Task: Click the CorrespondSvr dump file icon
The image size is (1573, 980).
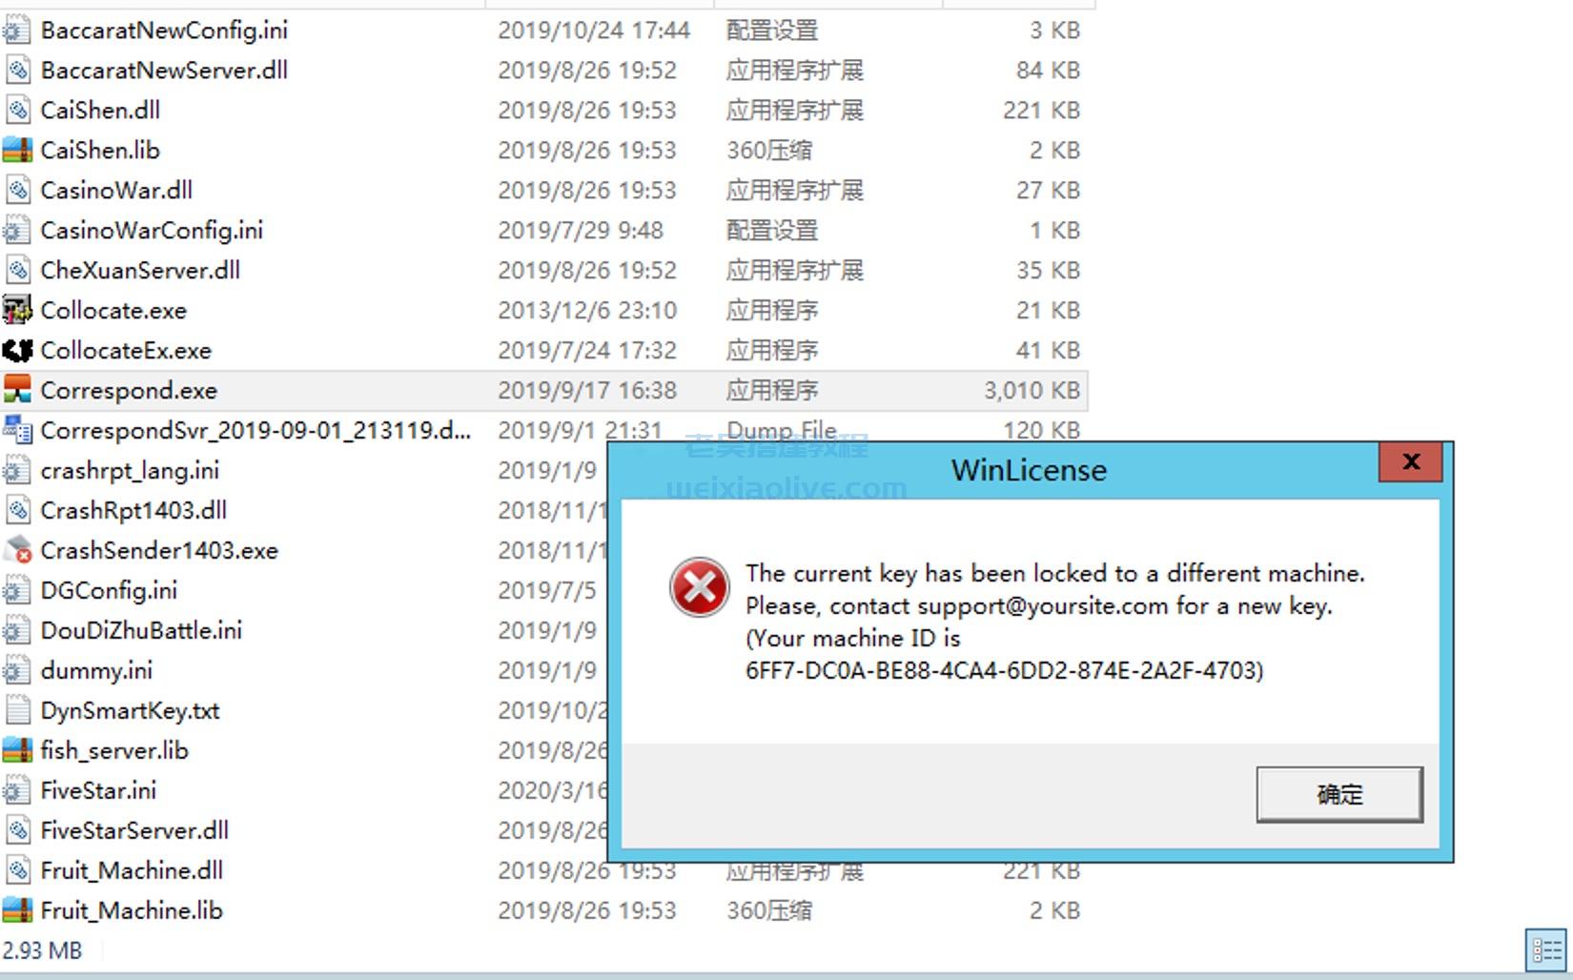Action: 17,430
